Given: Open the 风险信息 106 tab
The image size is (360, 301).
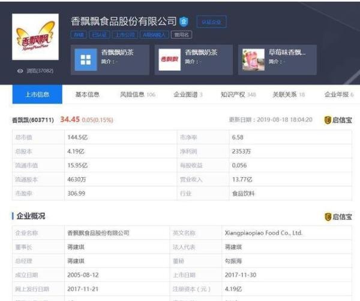Looking at the screenshot, I should tap(137, 95).
